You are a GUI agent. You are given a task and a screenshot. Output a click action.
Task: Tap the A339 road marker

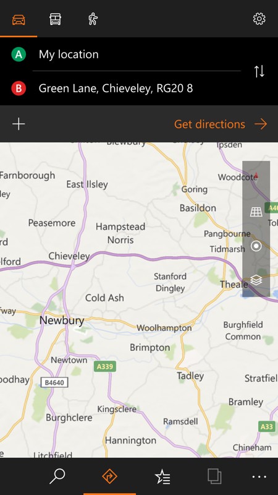coord(105,366)
